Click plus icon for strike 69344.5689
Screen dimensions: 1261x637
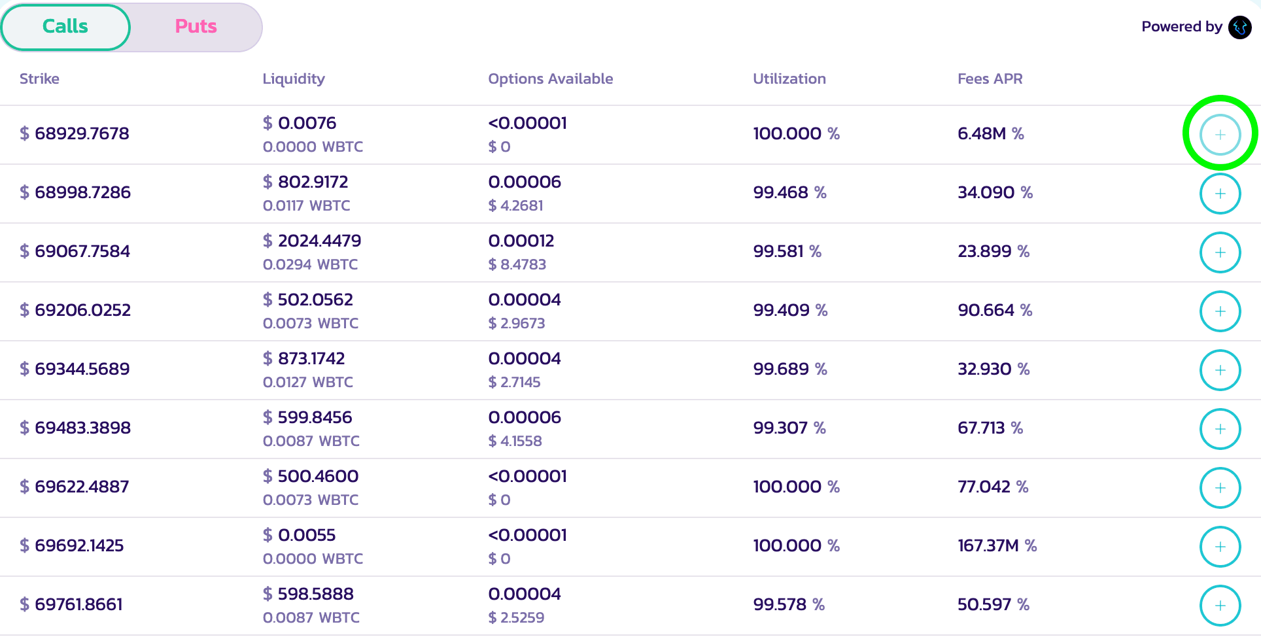pyautogui.click(x=1220, y=370)
